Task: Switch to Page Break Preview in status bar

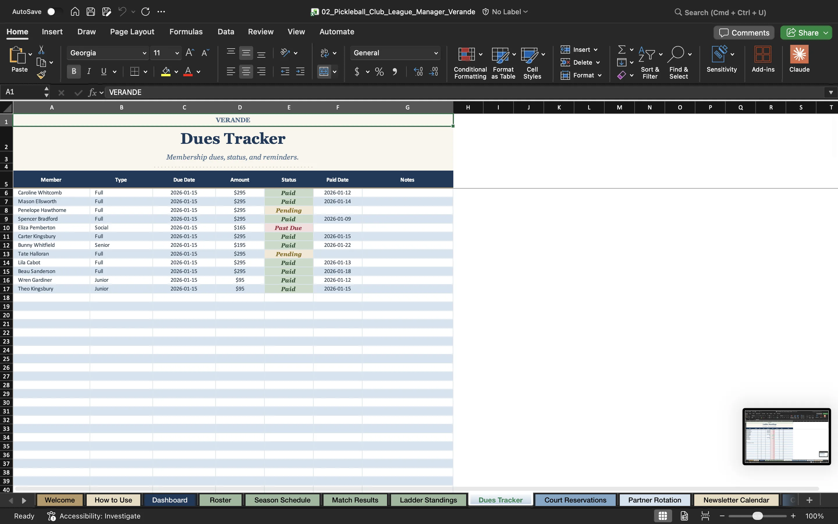Action: point(705,516)
